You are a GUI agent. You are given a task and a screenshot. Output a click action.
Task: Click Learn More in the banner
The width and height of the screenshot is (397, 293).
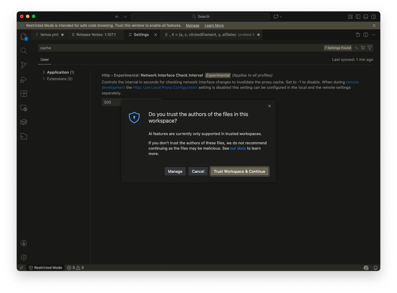(214, 25)
